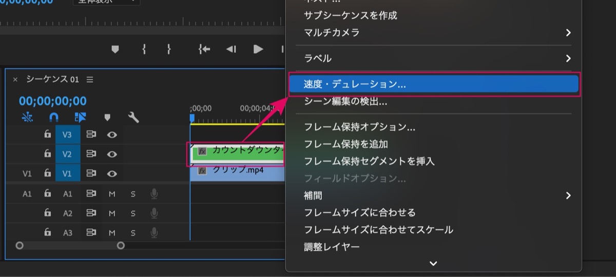Click the A1 voice-over record microphone
This screenshot has width=616, height=277.
click(x=154, y=194)
